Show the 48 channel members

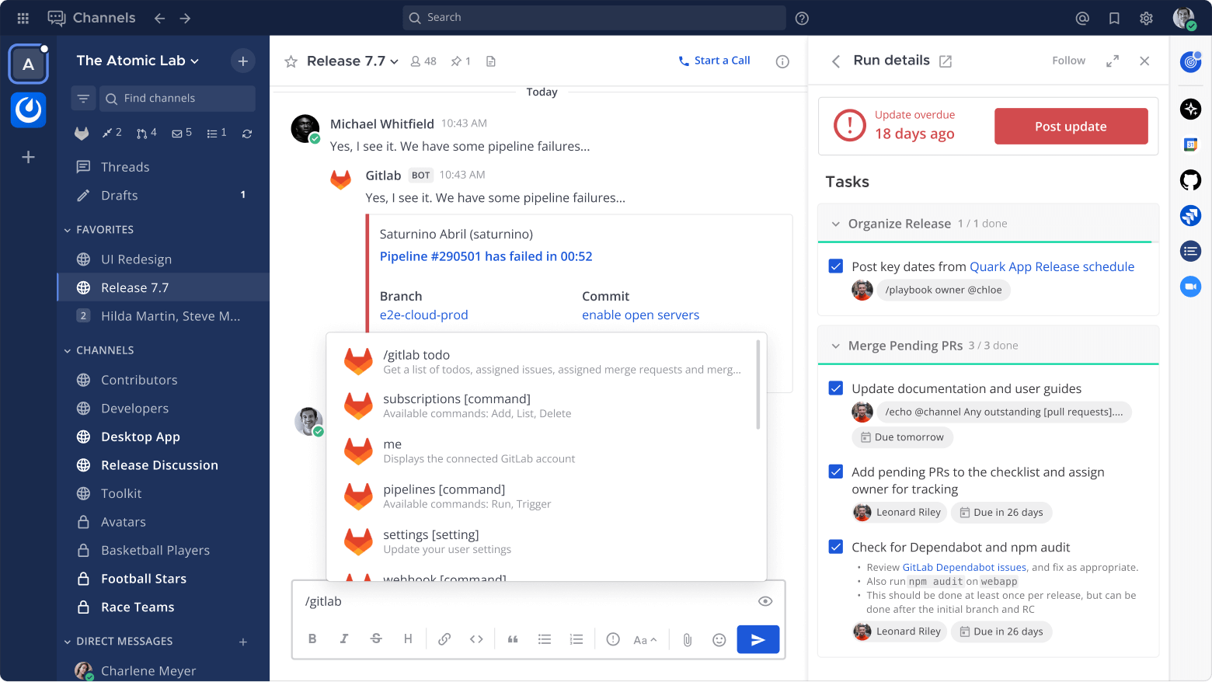[x=423, y=61]
